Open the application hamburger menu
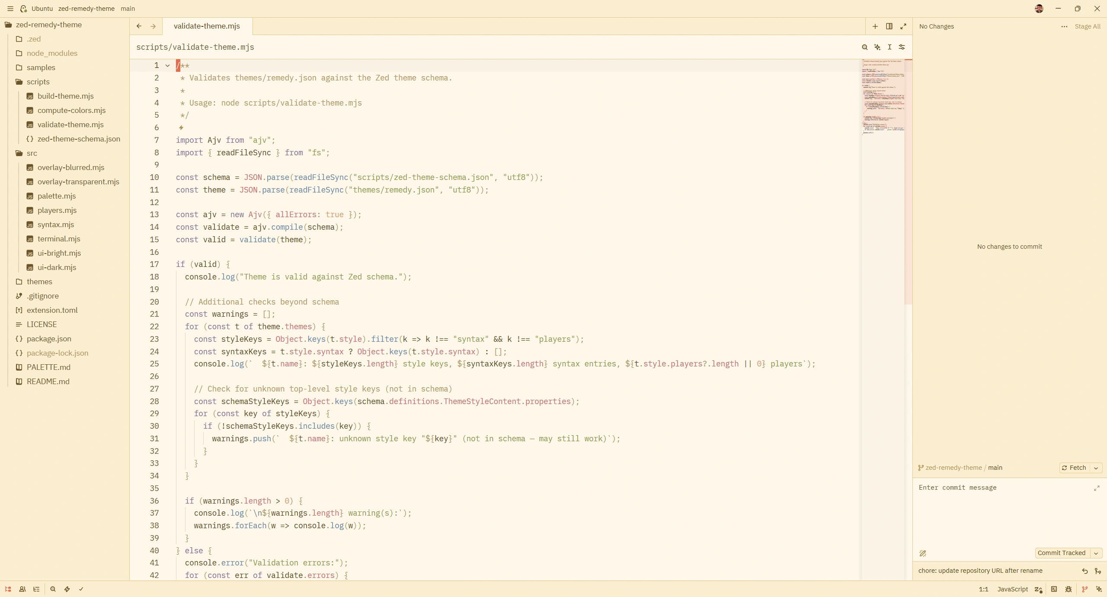This screenshot has height=597, width=1107. [x=10, y=9]
